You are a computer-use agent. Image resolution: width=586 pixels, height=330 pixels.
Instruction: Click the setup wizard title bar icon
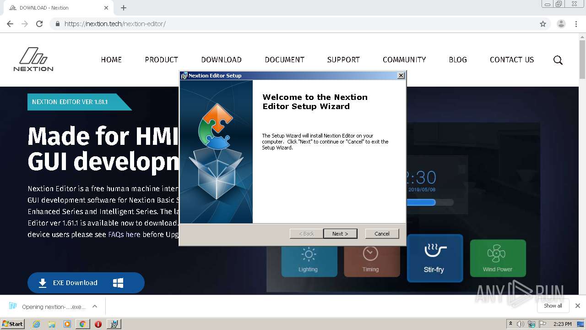pos(184,76)
